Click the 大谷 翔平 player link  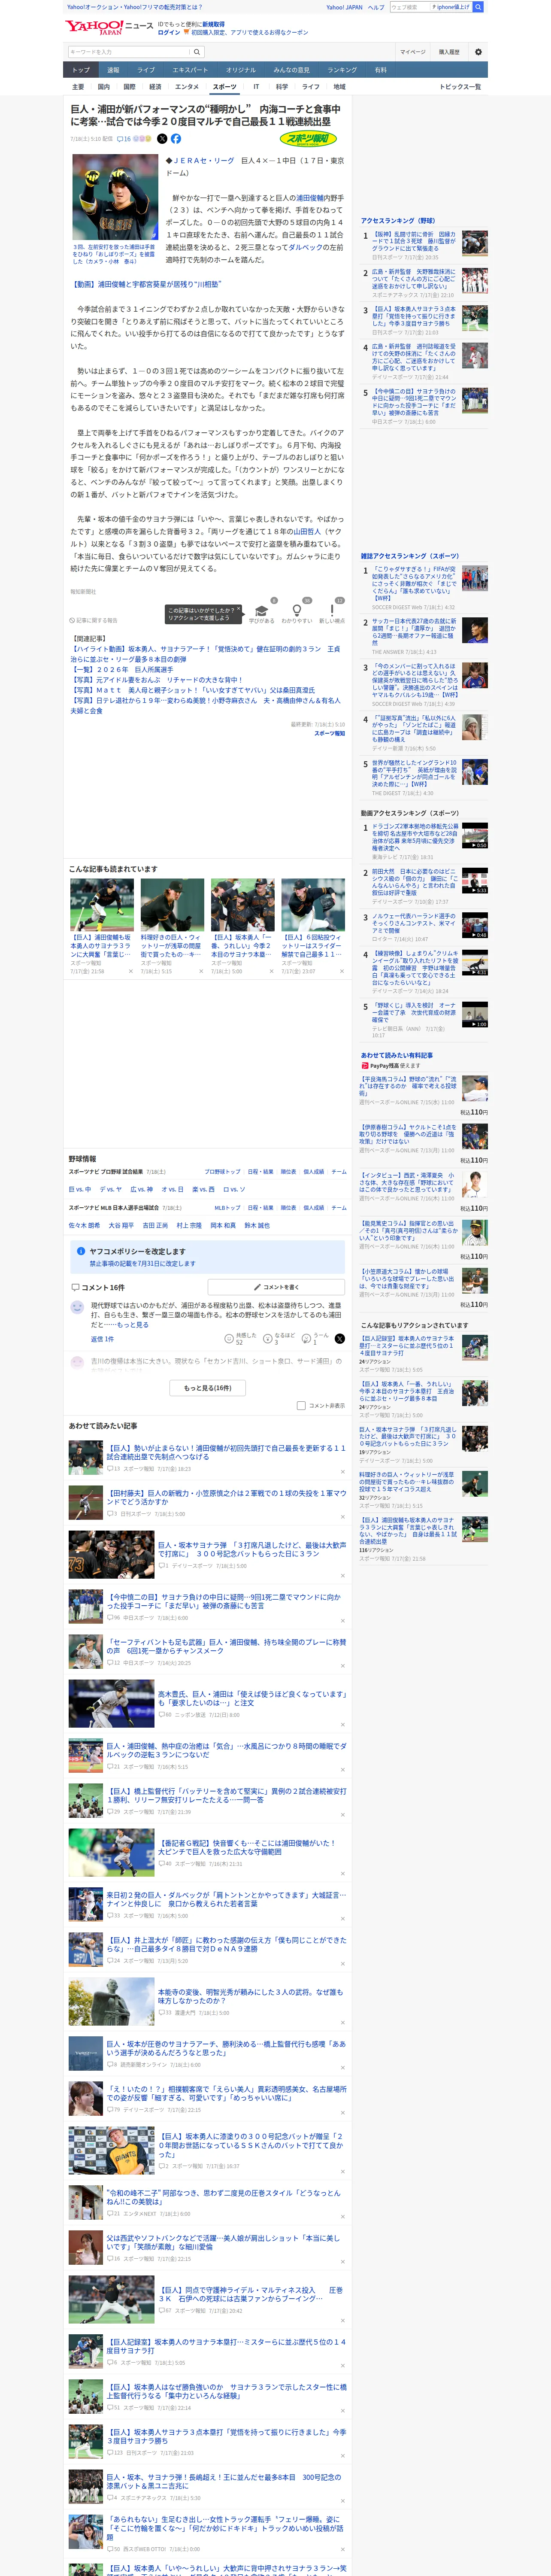(121, 1225)
